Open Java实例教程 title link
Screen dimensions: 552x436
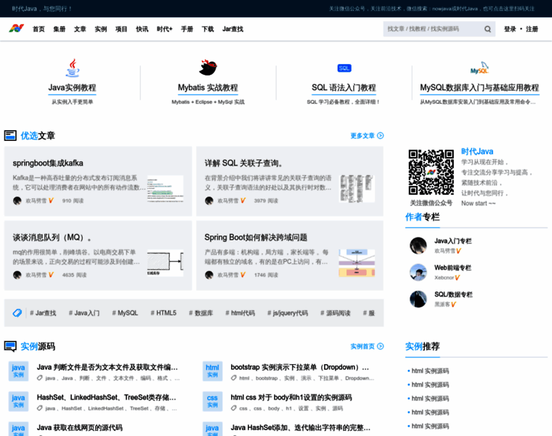click(72, 87)
